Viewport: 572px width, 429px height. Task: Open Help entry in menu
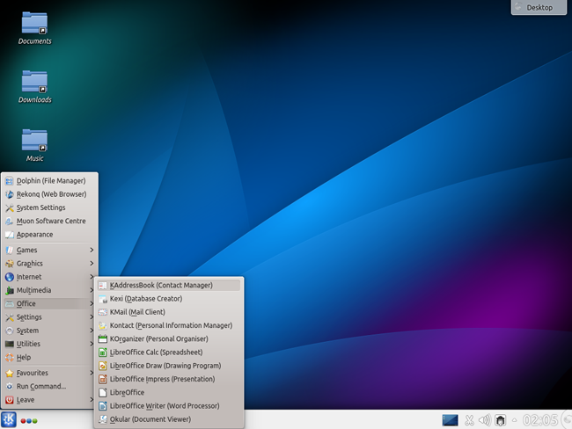click(x=49, y=358)
